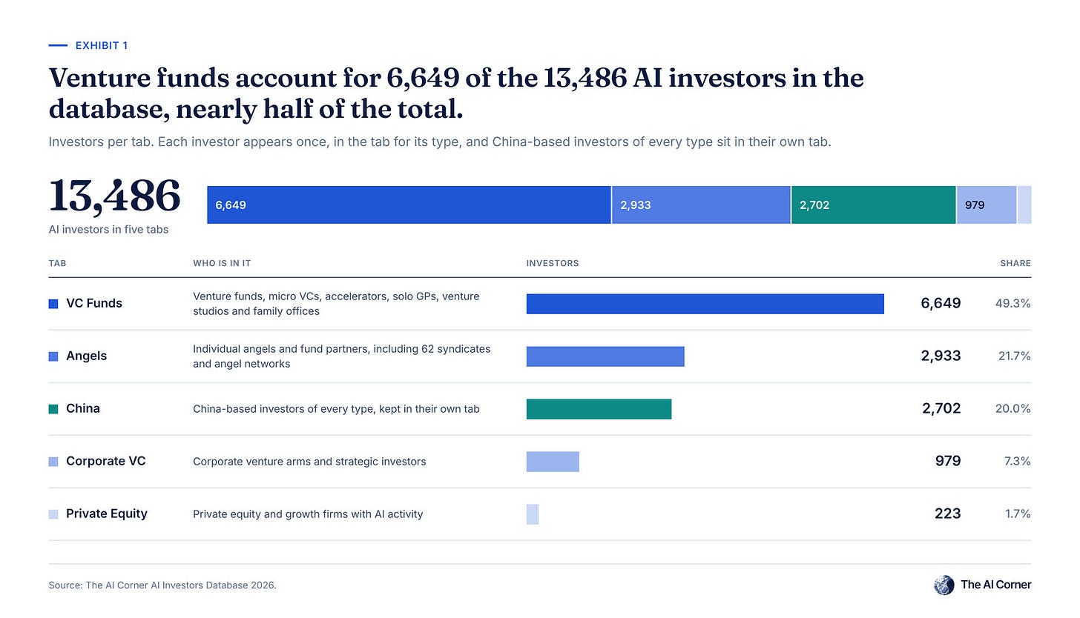
Task: Click the source citation footer text
Action: tap(162, 585)
